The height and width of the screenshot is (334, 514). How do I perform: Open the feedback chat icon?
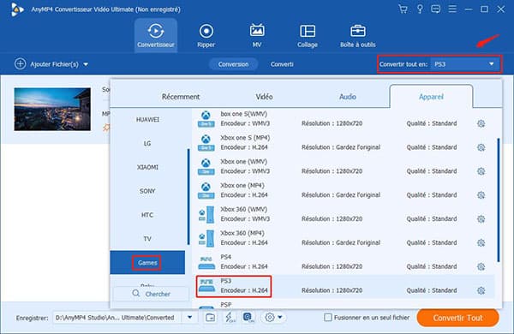(x=436, y=9)
